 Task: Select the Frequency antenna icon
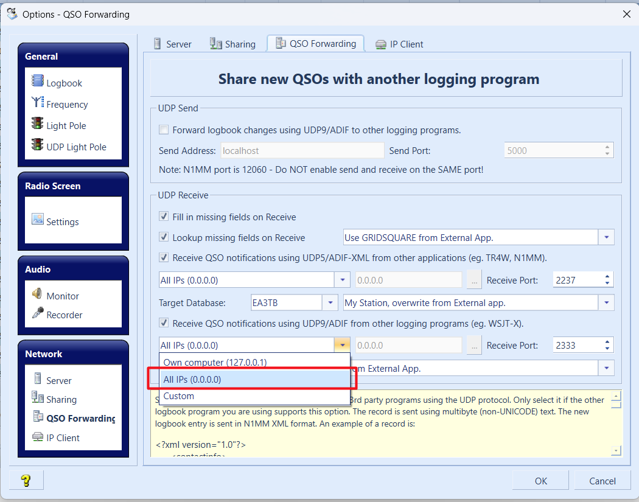click(x=38, y=103)
